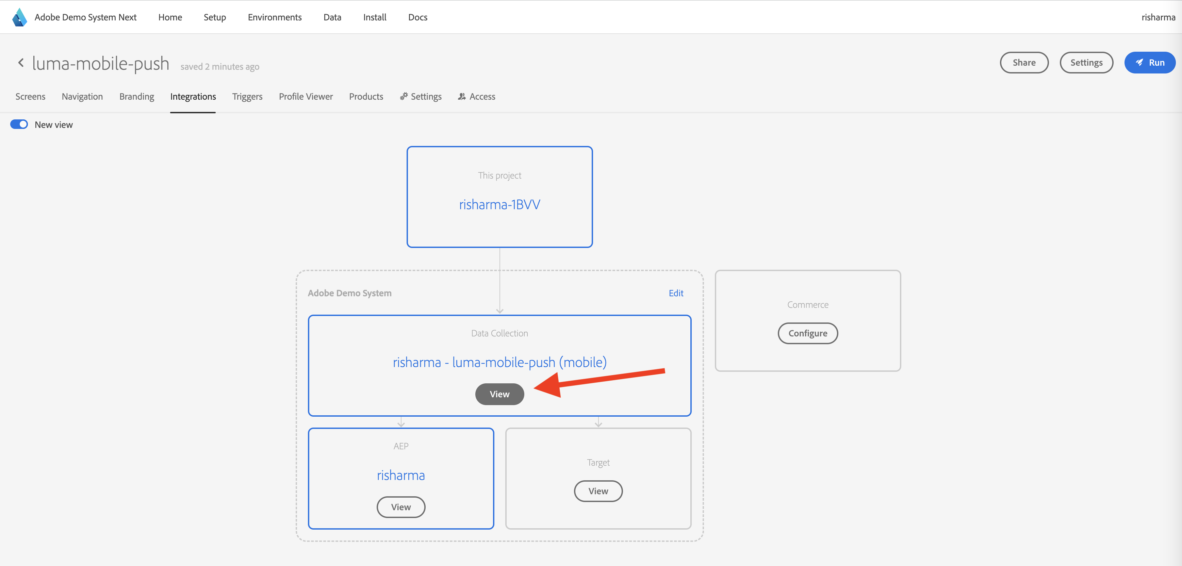The image size is (1182, 566).
Task: Switch to the Screens tab
Action: (x=30, y=96)
